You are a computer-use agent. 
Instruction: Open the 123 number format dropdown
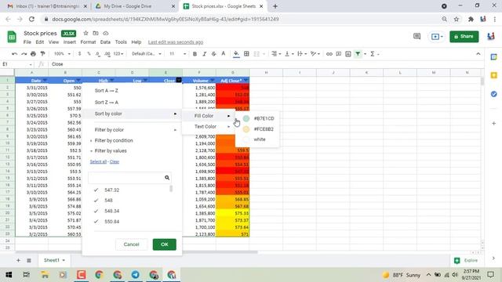click(x=118, y=54)
